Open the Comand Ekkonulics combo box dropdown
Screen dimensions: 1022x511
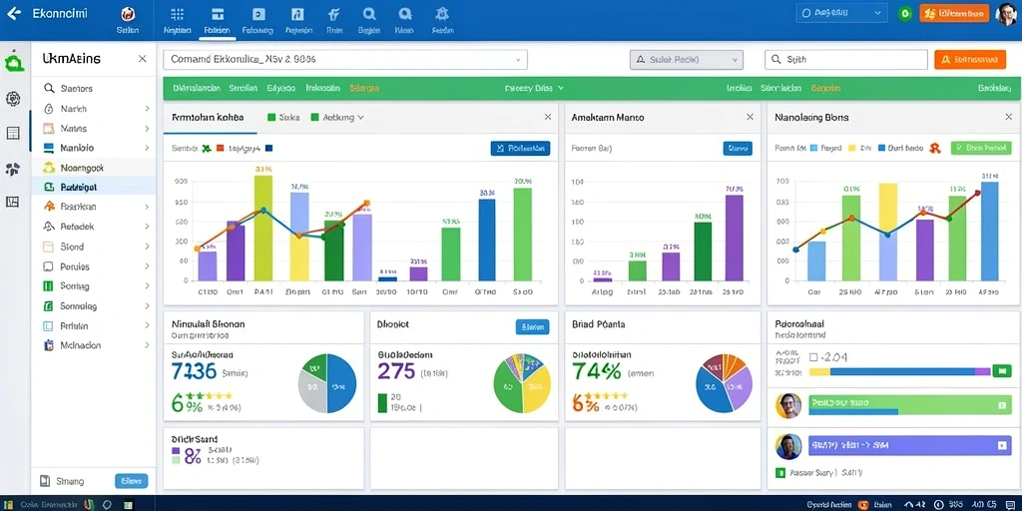345,59
